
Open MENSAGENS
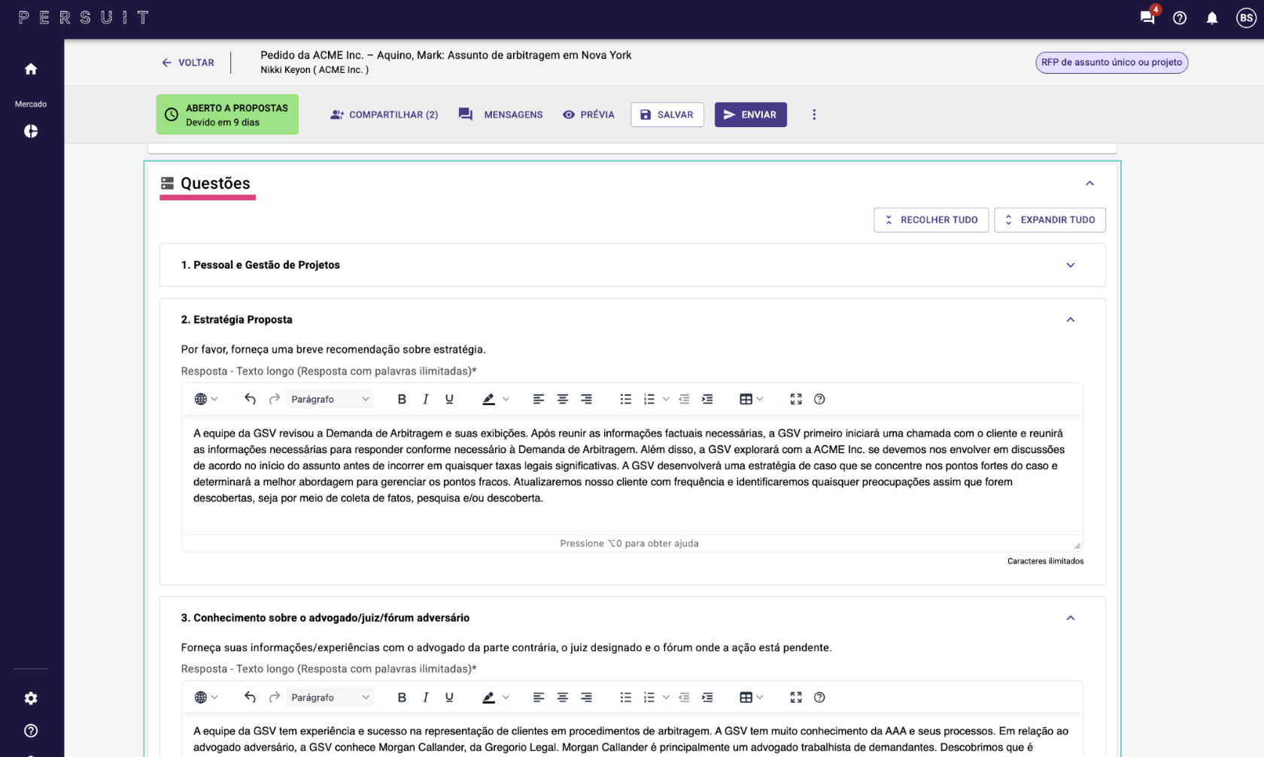(x=500, y=114)
